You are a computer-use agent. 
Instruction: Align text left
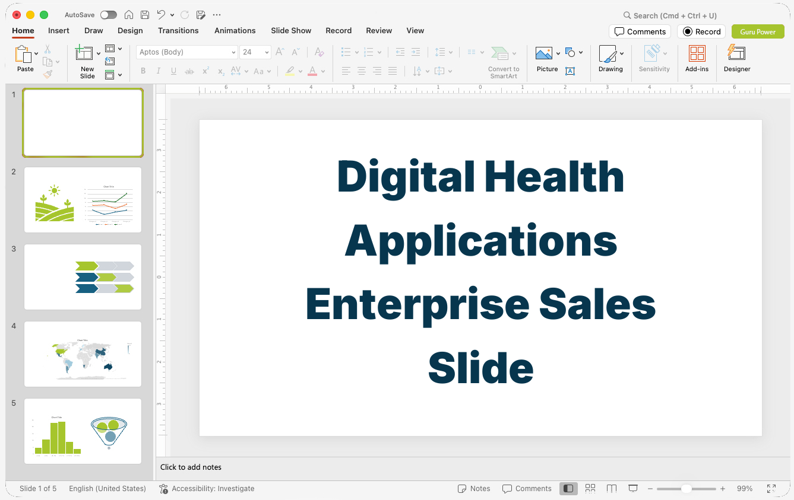346,71
